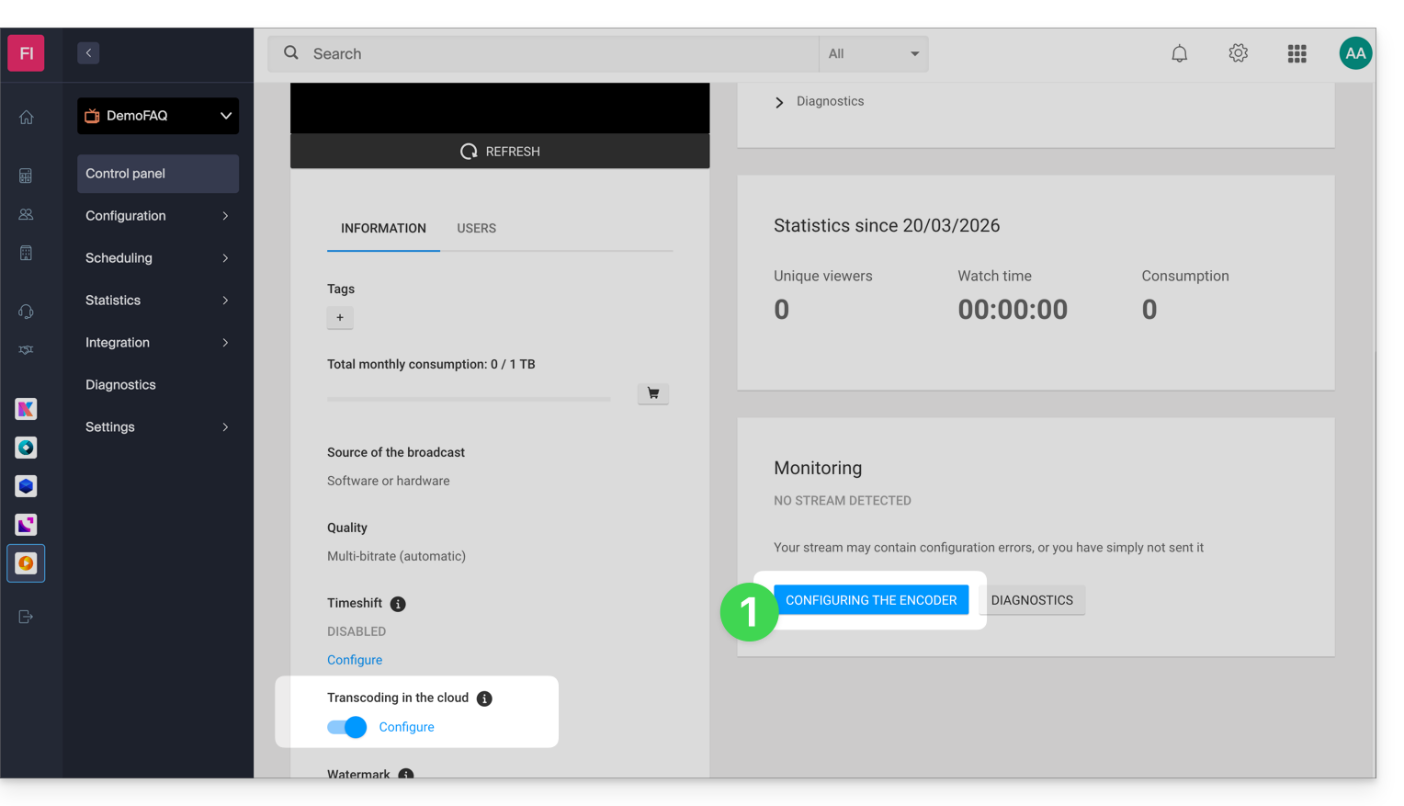Open Diagnostics in the sidebar menu
This screenshot has height=806, width=1404.
(x=120, y=385)
